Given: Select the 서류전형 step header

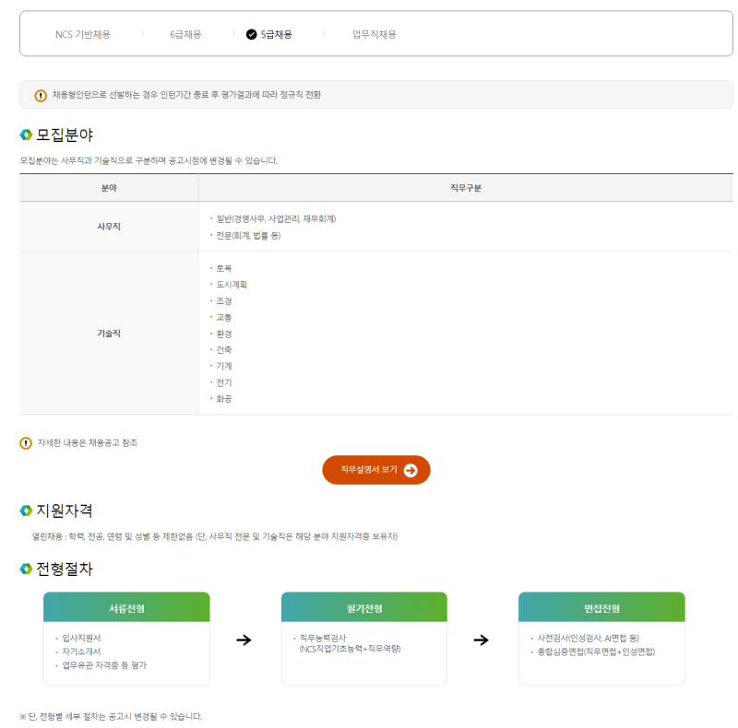Looking at the screenshot, I should tap(126, 607).
